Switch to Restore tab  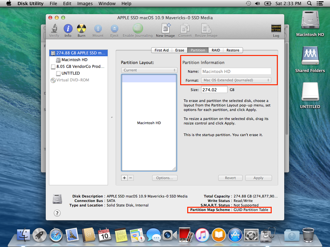point(233,50)
